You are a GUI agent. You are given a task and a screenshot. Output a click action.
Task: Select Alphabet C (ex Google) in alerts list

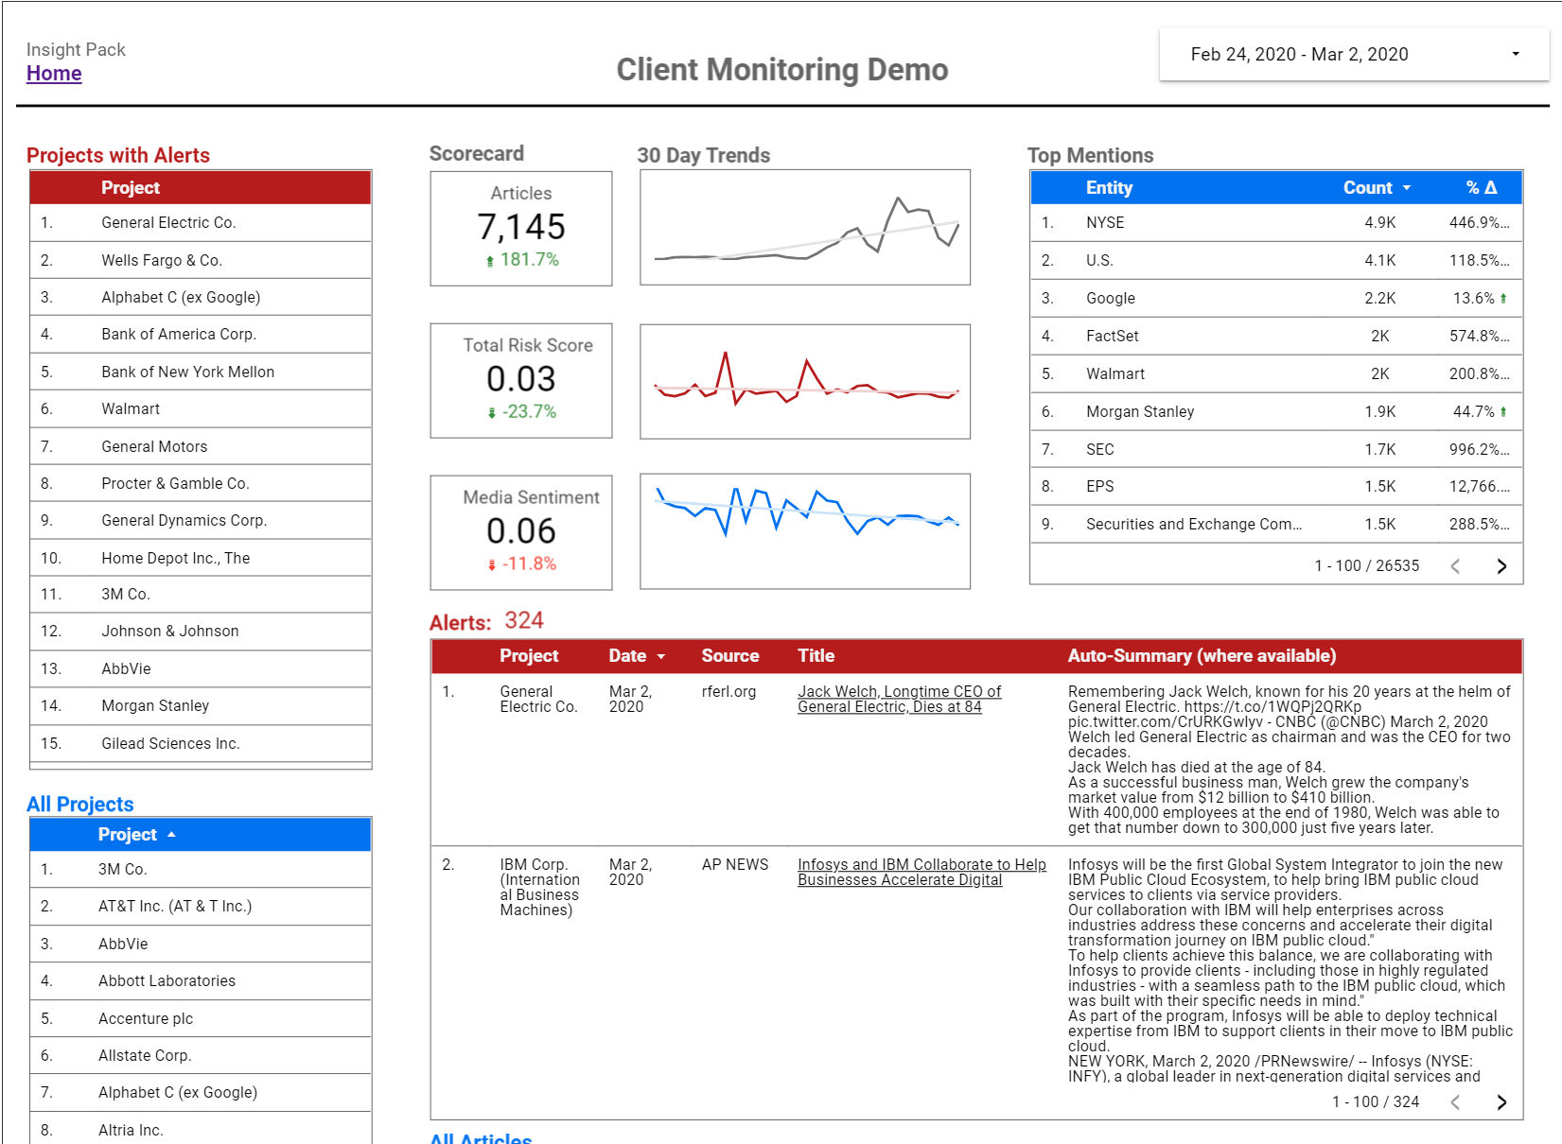(x=201, y=297)
